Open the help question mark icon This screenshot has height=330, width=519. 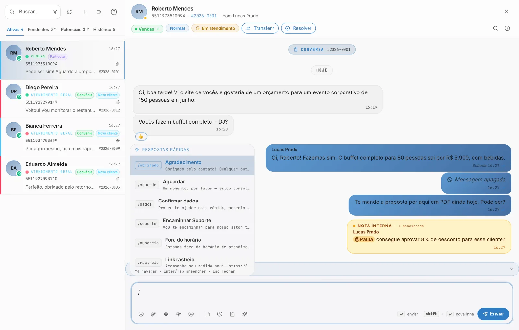[114, 12]
